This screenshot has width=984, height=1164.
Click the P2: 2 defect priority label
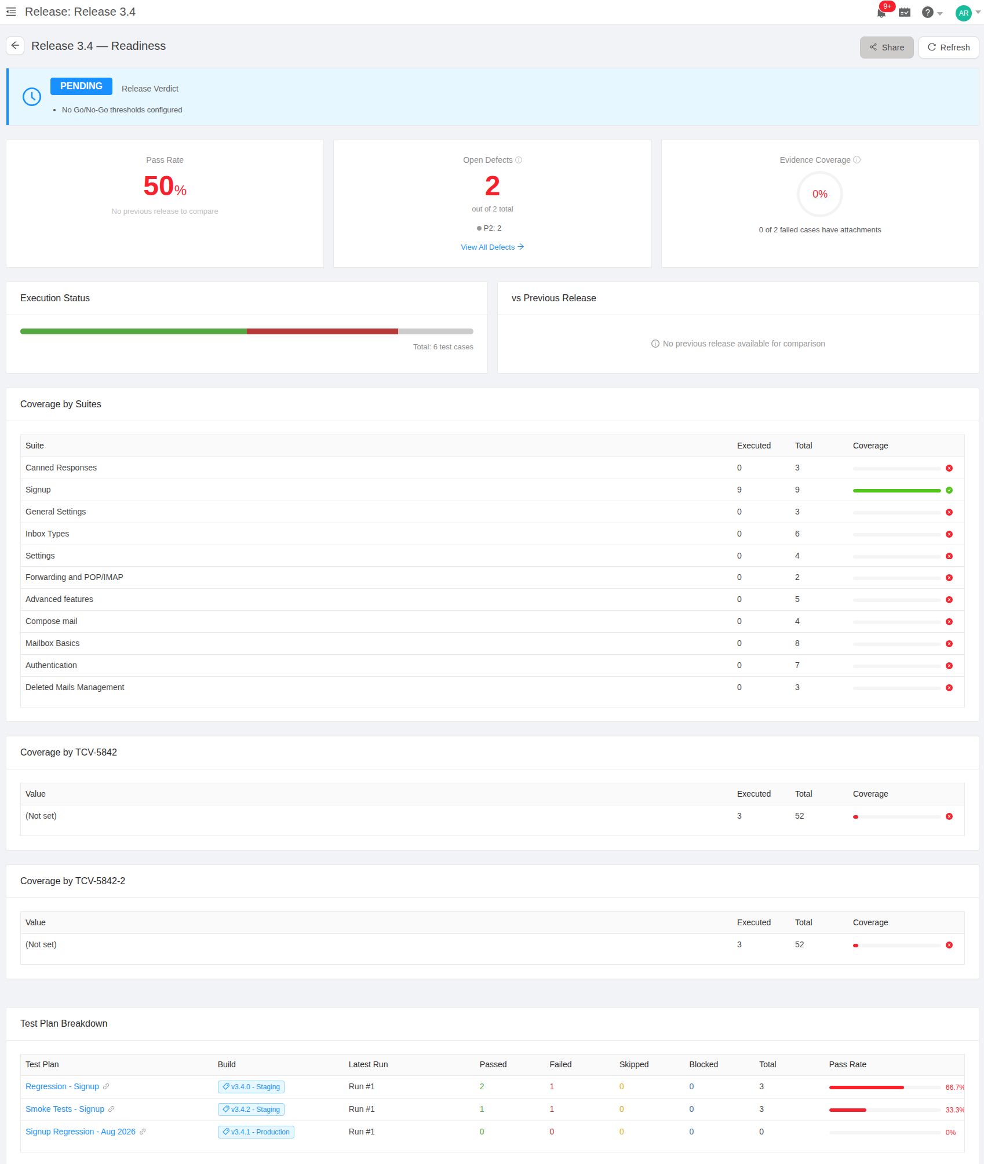point(489,228)
